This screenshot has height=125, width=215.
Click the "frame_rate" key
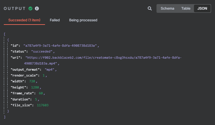point(23,93)
